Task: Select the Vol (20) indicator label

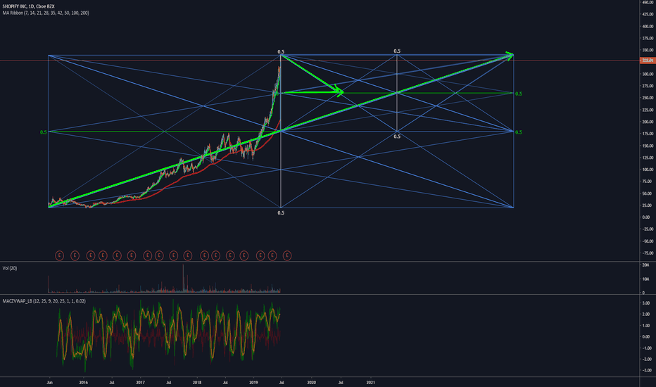Action: point(10,268)
